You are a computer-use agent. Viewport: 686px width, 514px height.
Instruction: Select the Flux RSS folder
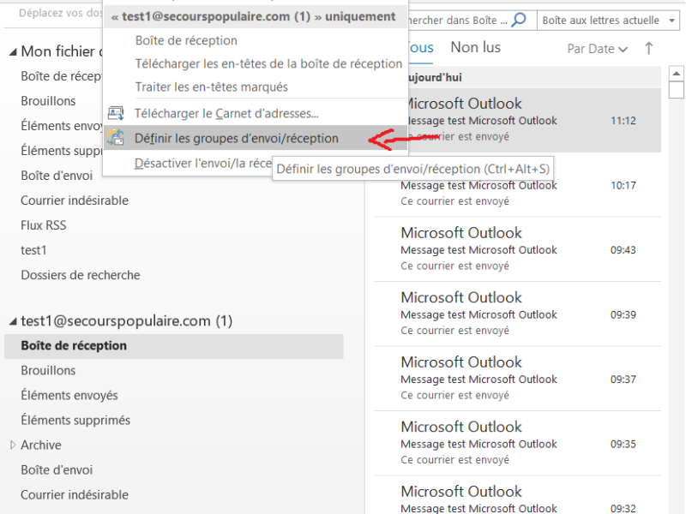[x=44, y=225]
